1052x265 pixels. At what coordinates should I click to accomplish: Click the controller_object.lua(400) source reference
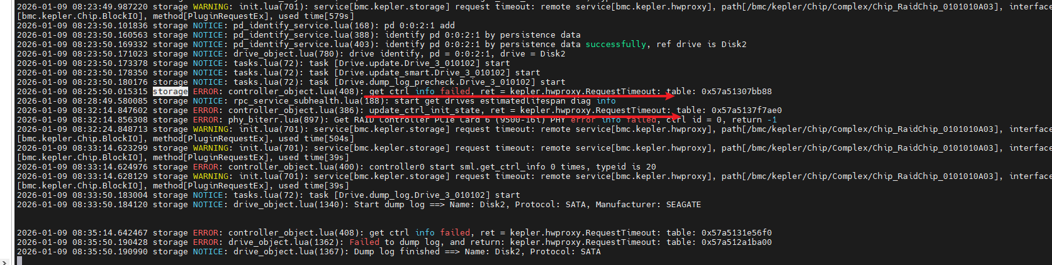pos(293,167)
